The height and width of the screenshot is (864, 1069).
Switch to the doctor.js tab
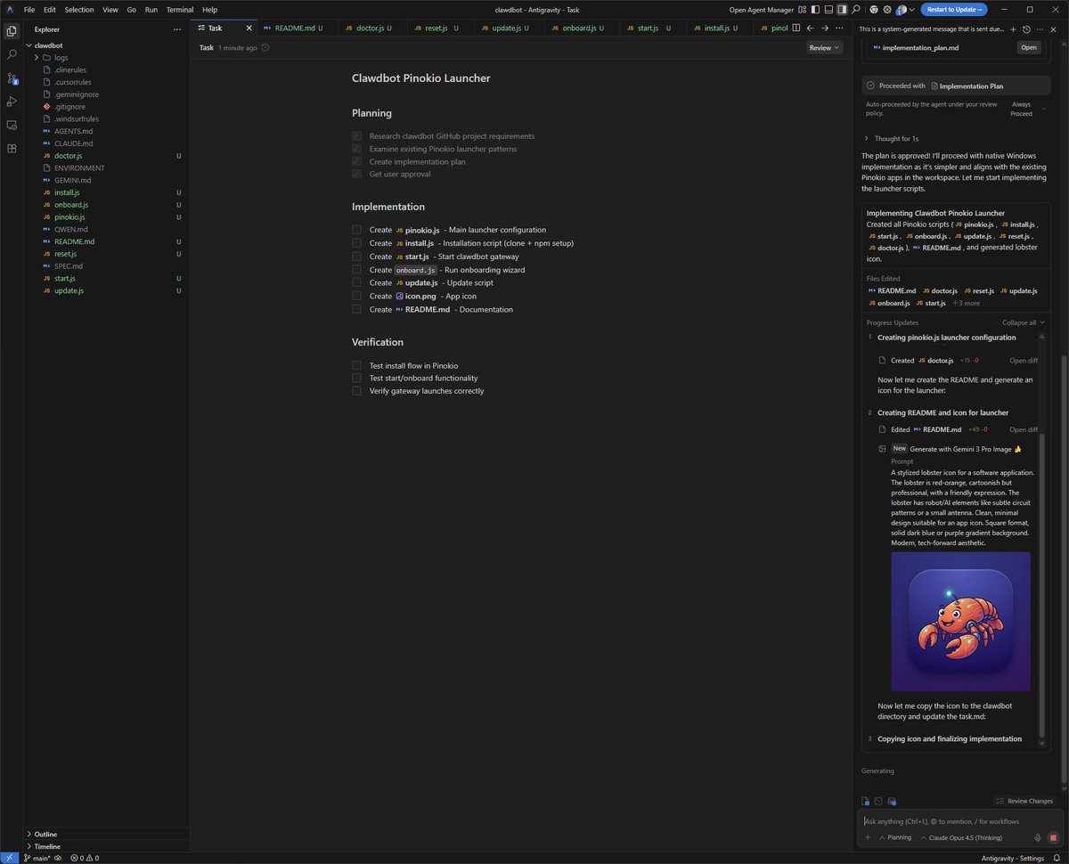point(374,29)
